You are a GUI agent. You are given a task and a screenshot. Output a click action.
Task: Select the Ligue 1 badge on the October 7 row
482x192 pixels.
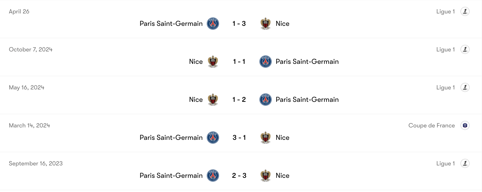coord(465,49)
